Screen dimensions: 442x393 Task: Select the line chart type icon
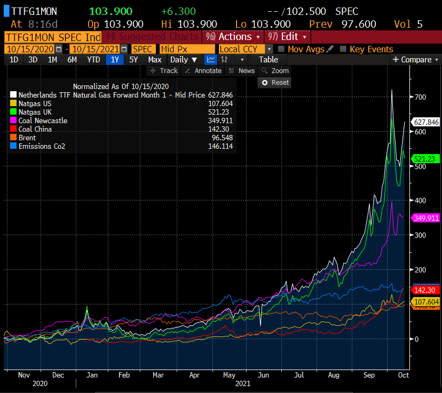[210, 60]
